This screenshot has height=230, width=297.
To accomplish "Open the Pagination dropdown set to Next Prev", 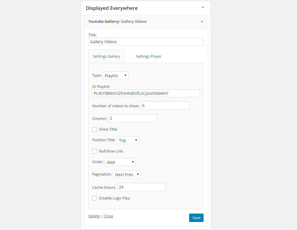I will (127, 174).
